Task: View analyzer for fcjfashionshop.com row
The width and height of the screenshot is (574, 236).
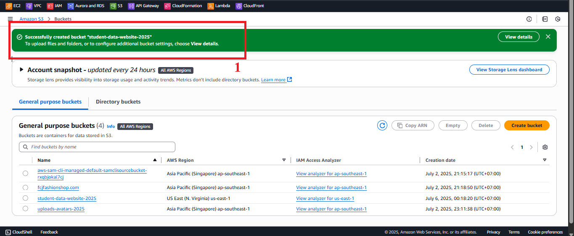Action: tap(331, 187)
